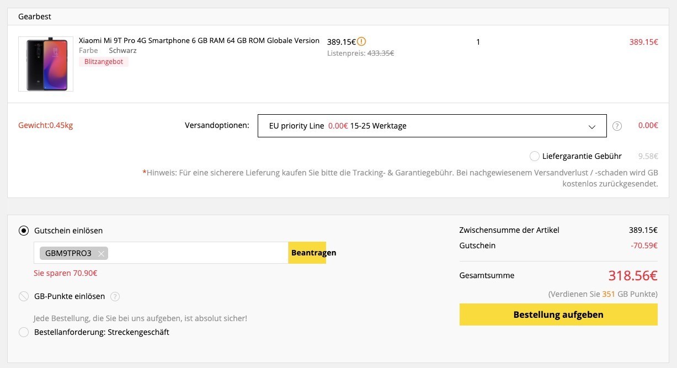Select the Gutschein einlösen radio button
Image resolution: width=677 pixels, height=368 pixels.
click(24, 231)
